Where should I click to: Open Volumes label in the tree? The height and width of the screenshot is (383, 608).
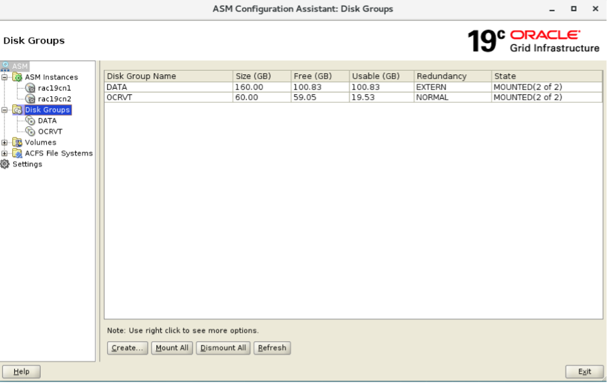40,142
